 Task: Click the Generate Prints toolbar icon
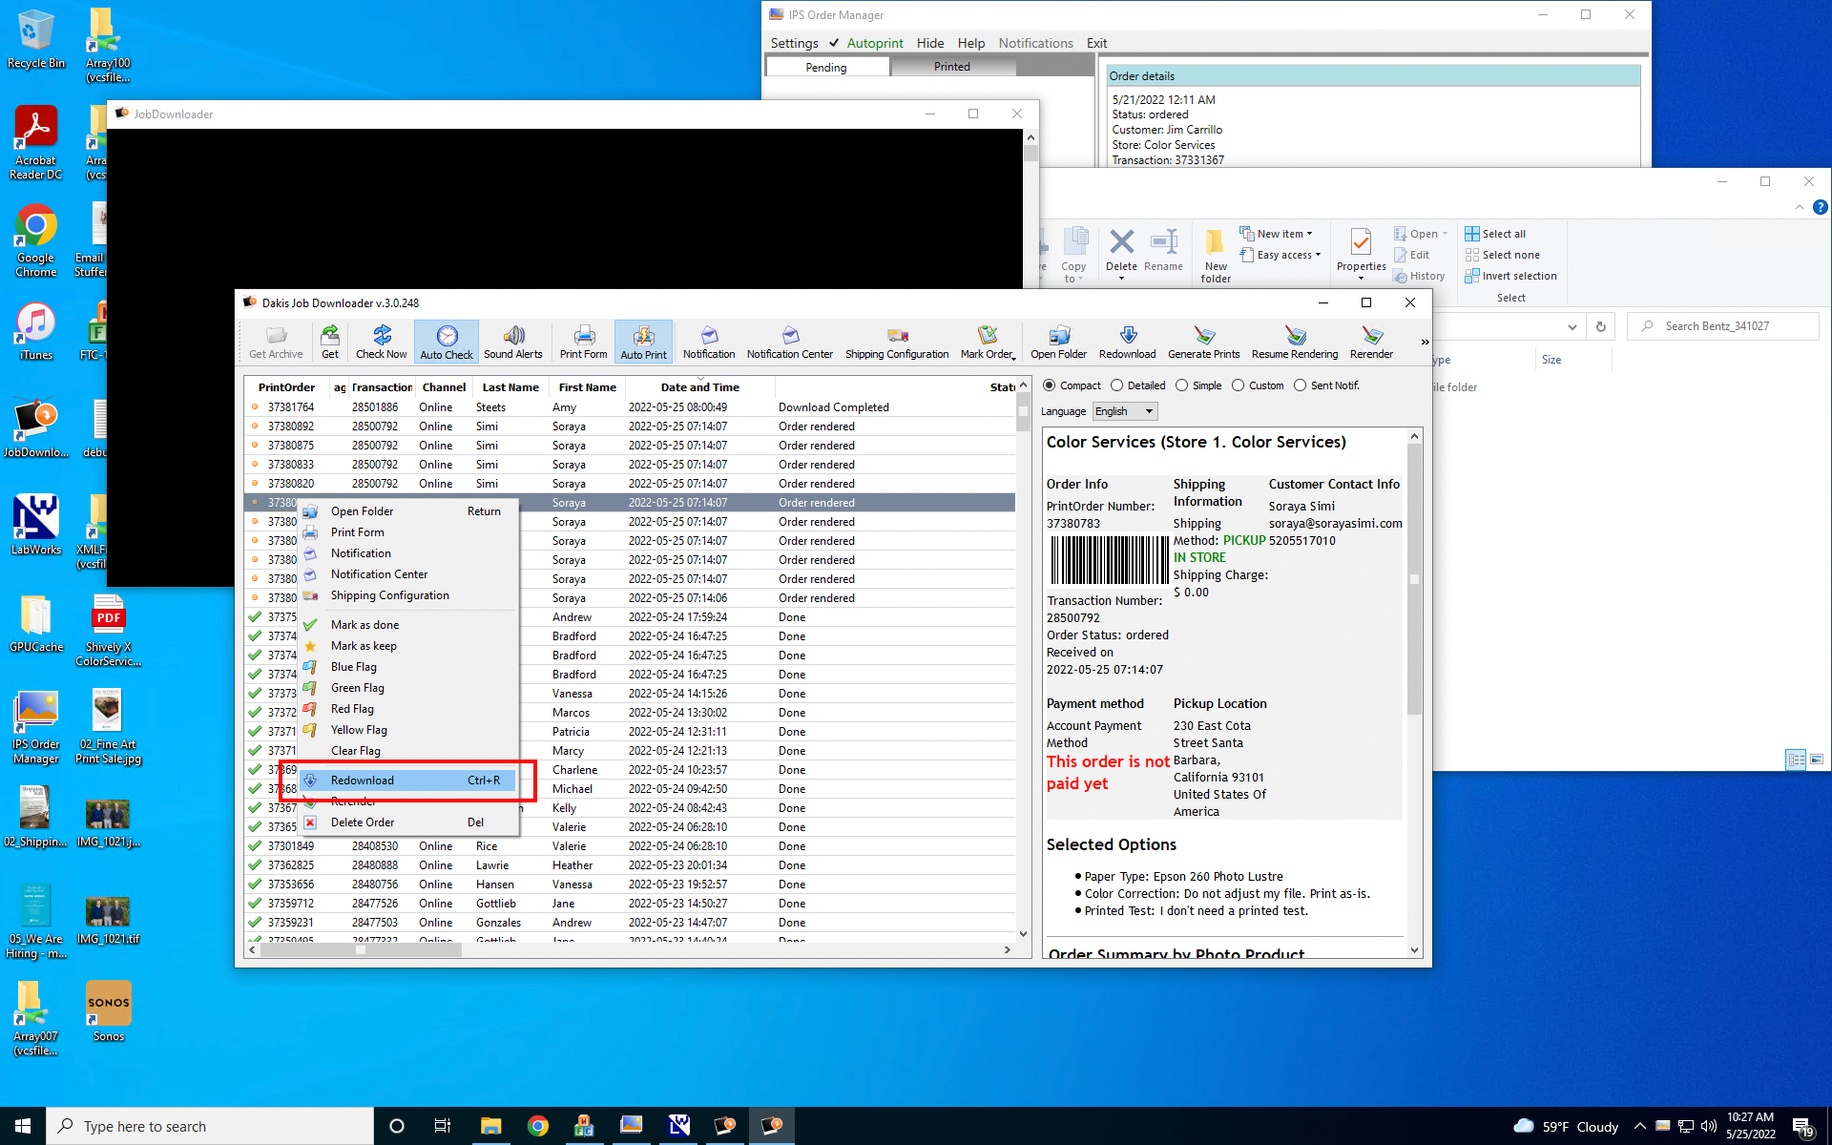[1203, 341]
